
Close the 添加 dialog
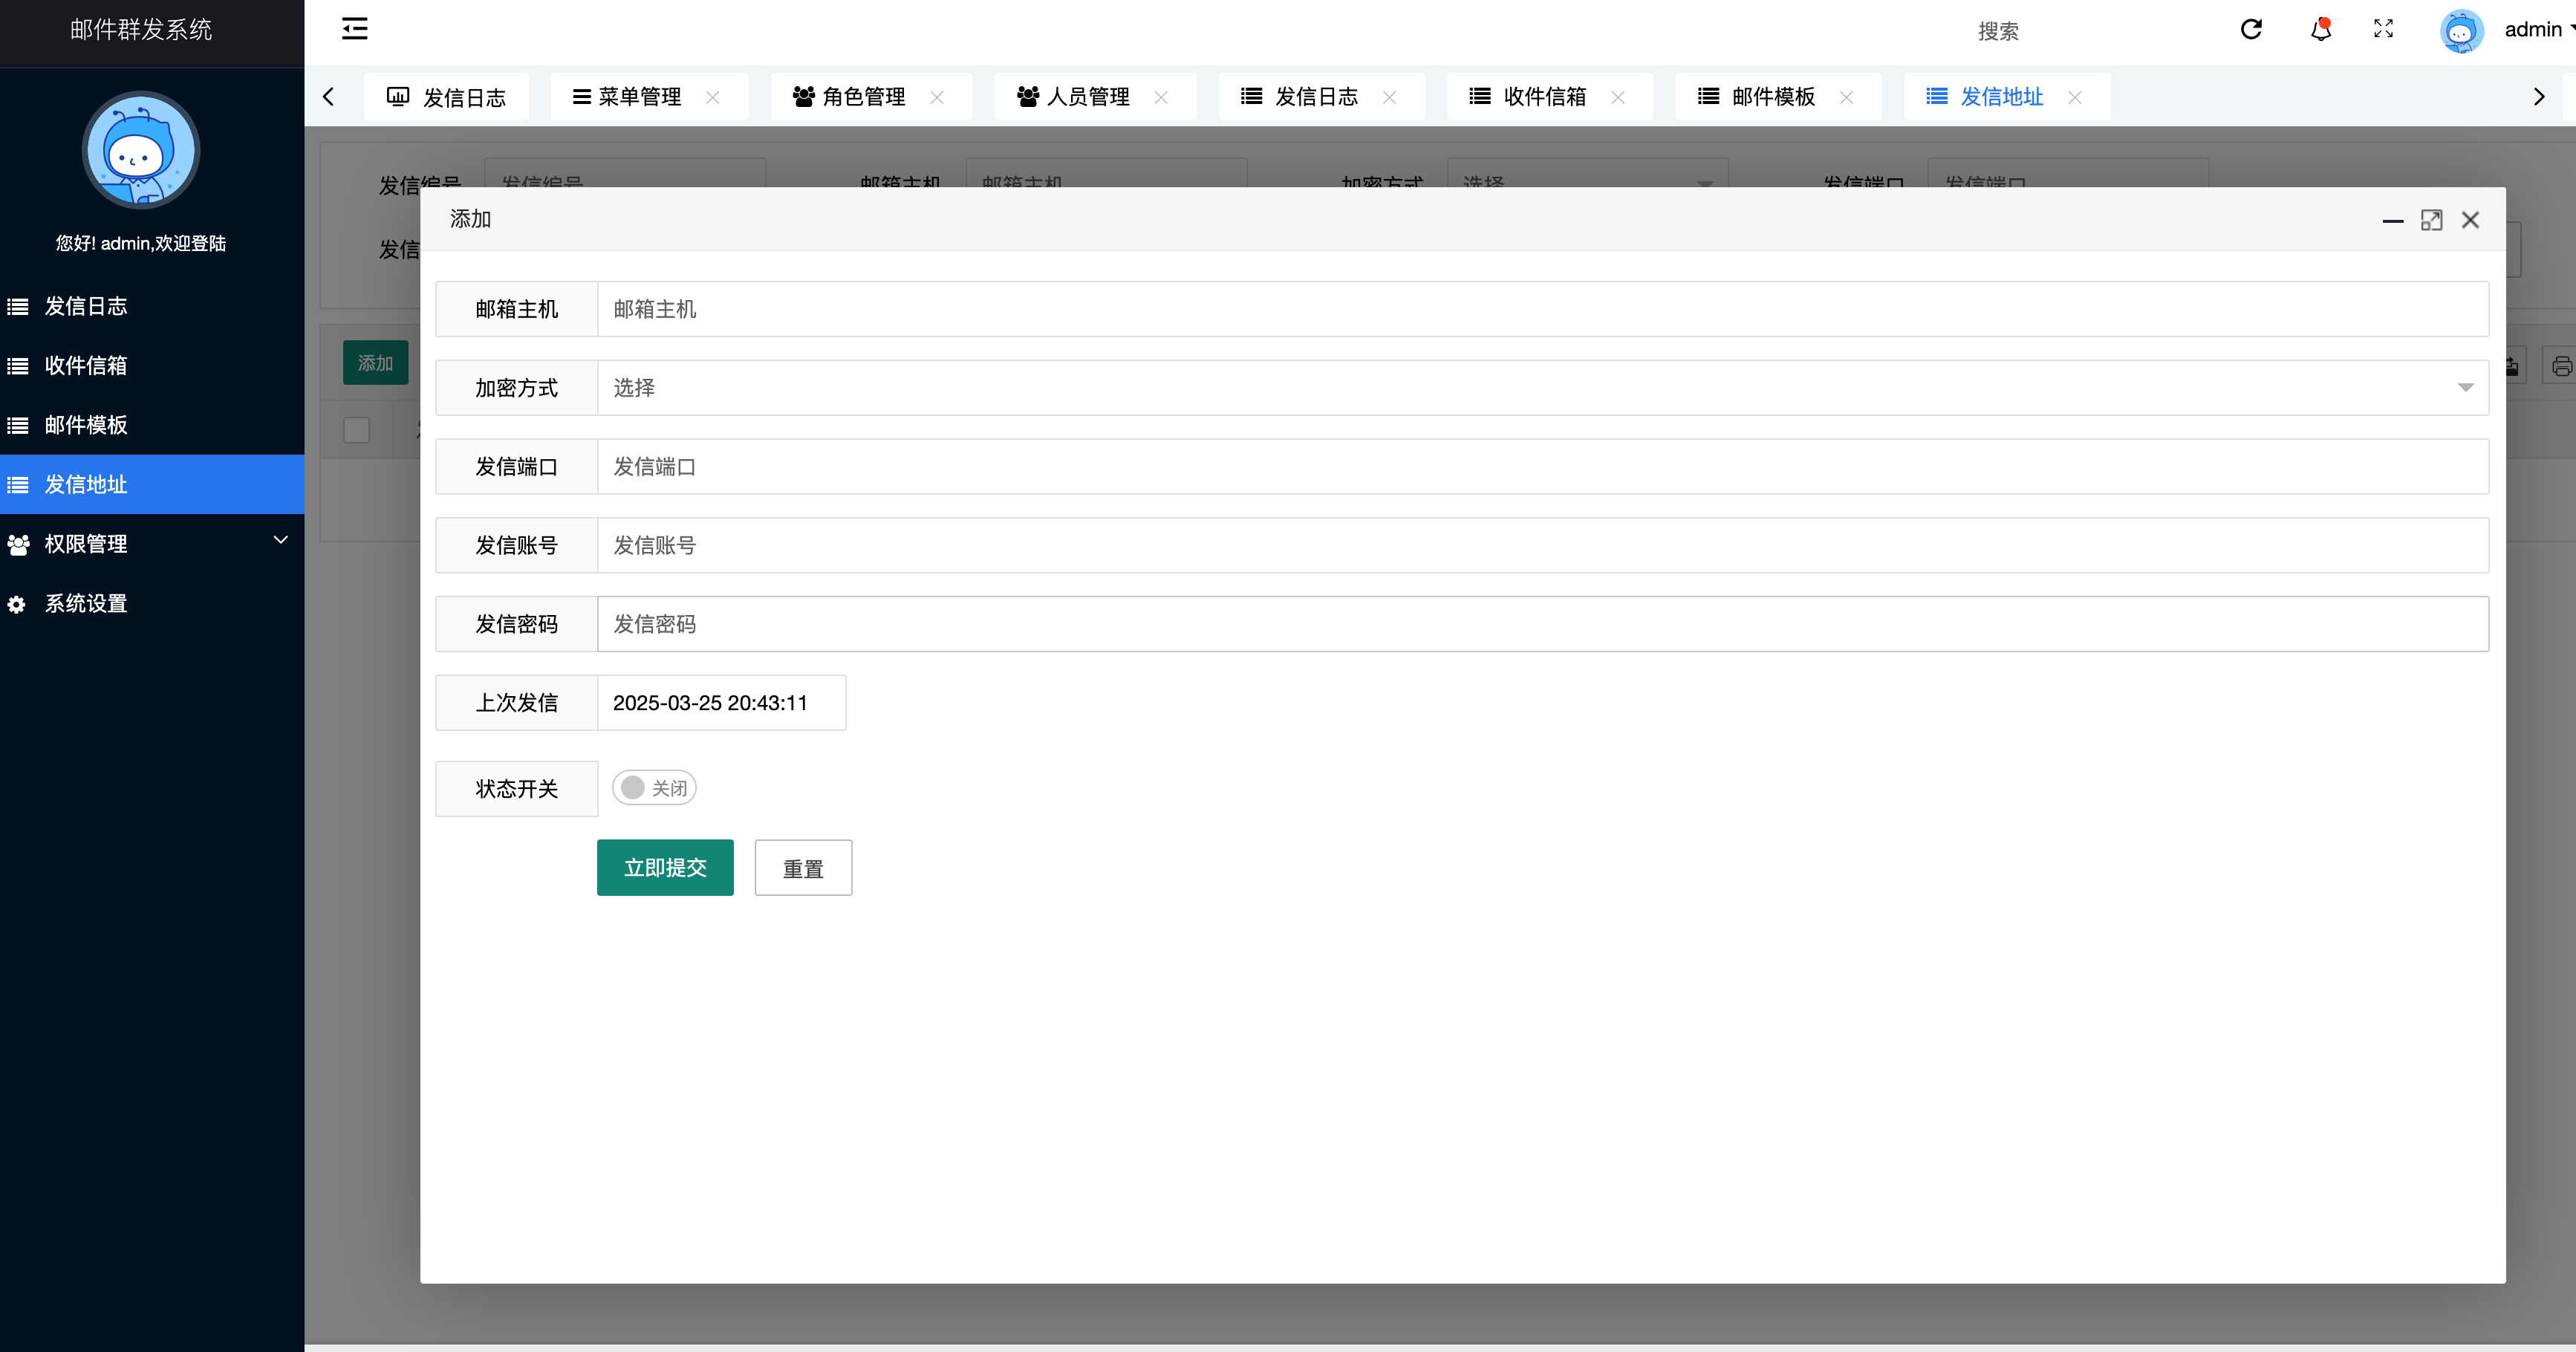pyautogui.click(x=2471, y=220)
